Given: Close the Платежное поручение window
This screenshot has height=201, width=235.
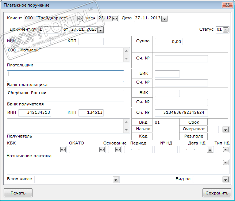Looking at the screenshot, I should (227, 5).
